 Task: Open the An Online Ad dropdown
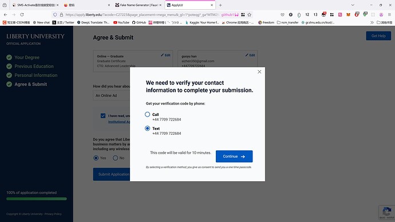(112, 95)
